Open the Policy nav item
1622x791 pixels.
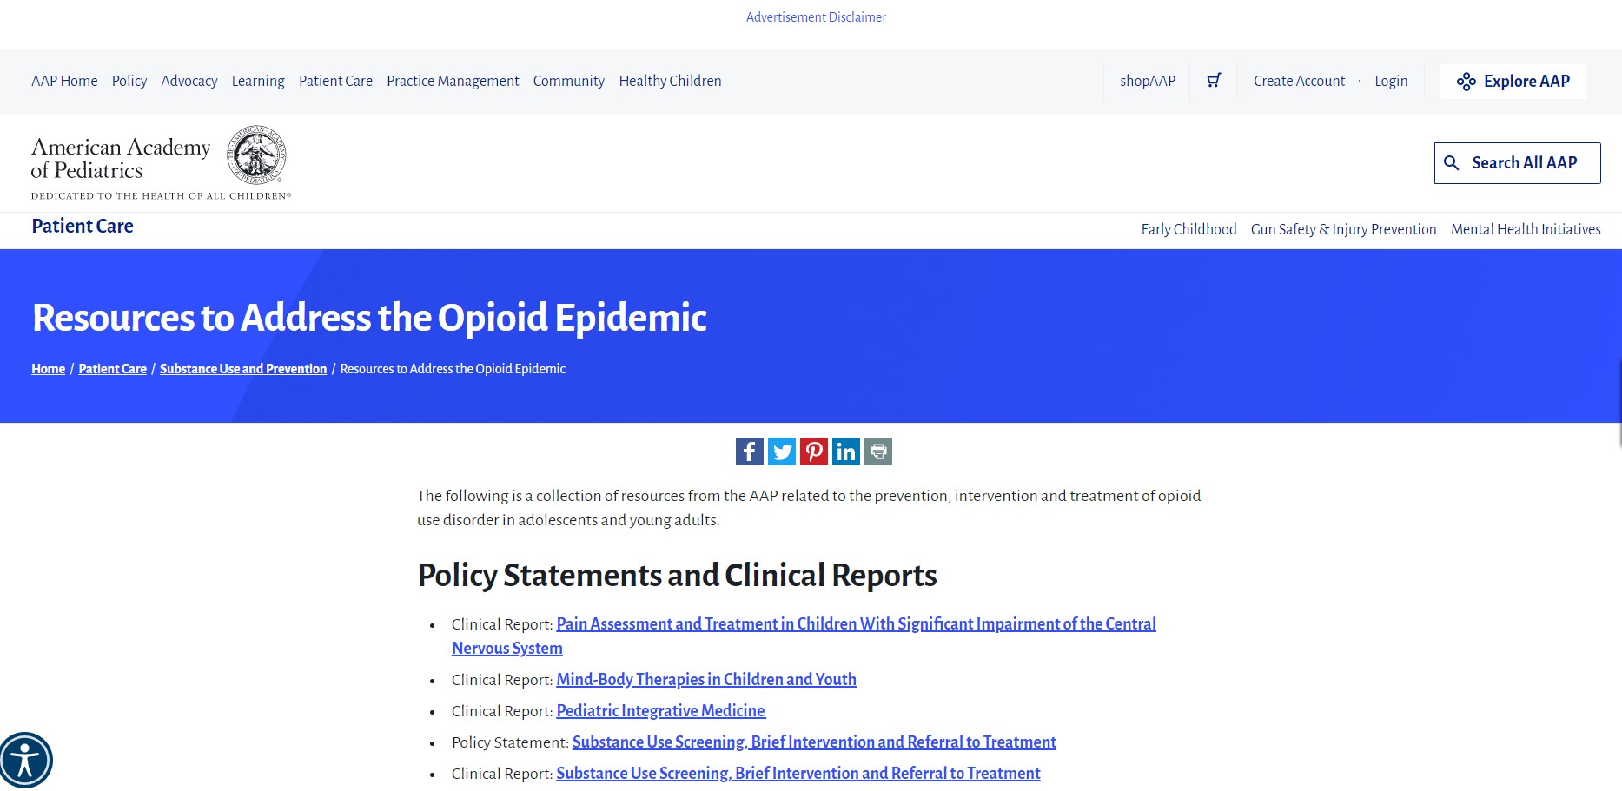129,81
